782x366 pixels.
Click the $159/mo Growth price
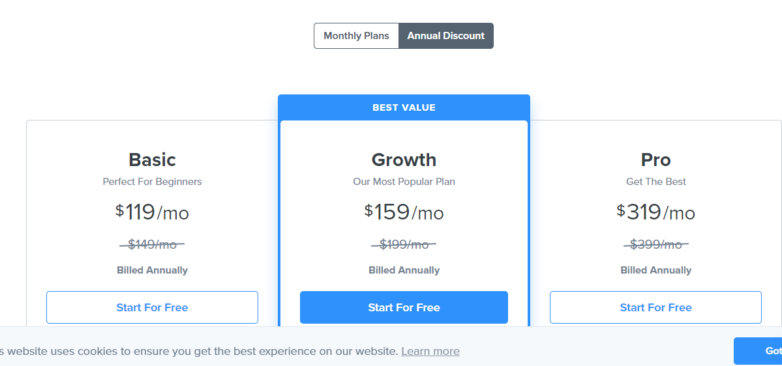click(404, 212)
